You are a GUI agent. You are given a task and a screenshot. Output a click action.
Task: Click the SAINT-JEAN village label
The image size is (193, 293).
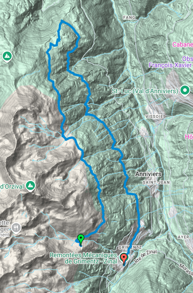(156, 182)
